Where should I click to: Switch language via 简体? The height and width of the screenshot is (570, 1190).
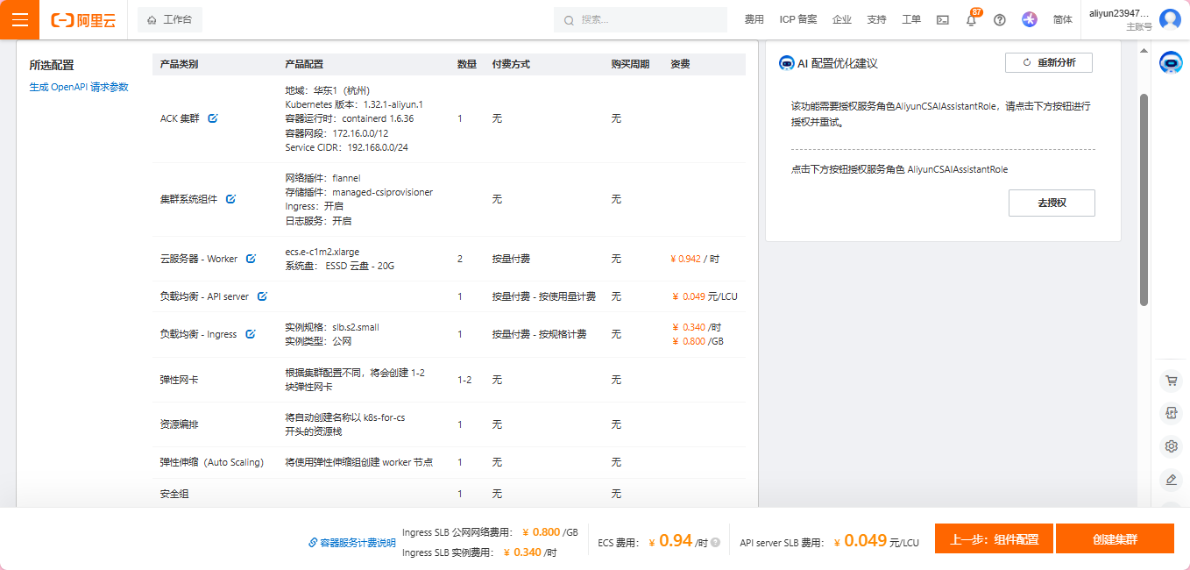point(1063,19)
